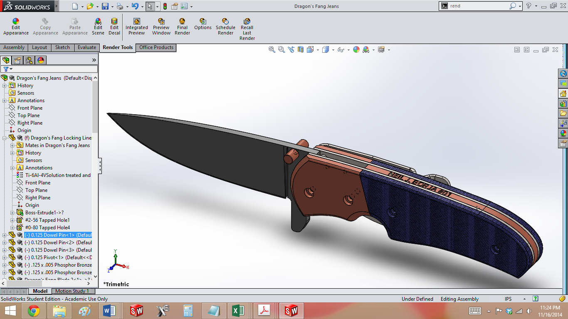
Task: Open File Properties from the title toolbar
Action: tap(175, 6)
